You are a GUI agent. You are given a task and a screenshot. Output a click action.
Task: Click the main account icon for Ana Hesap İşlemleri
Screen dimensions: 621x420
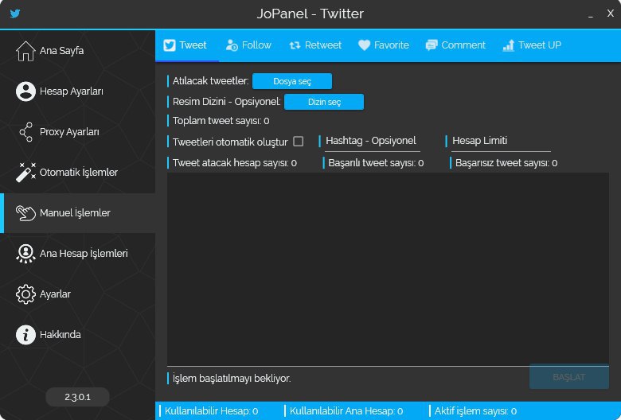tap(25, 253)
